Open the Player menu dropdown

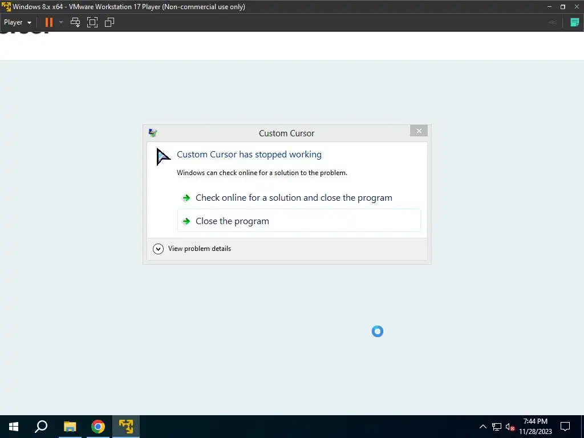click(18, 22)
